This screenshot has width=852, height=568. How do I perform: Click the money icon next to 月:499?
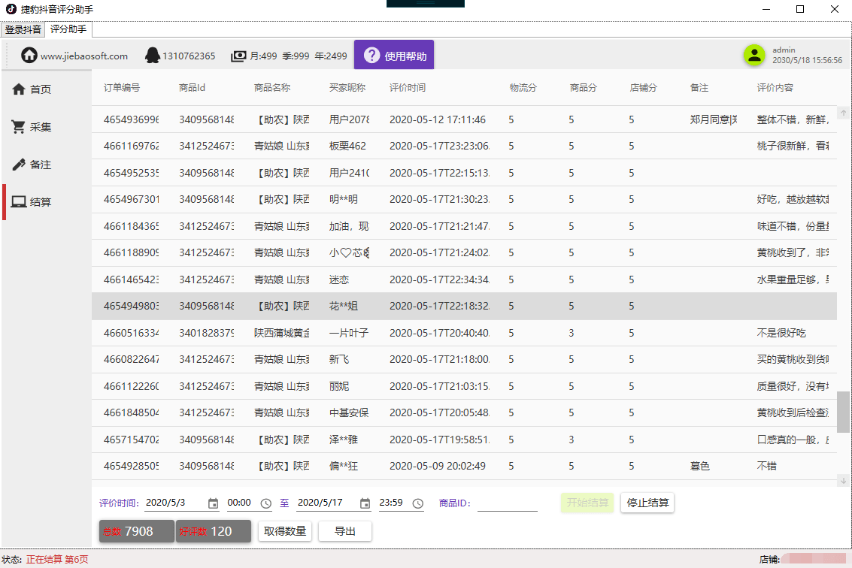click(x=238, y=56)
